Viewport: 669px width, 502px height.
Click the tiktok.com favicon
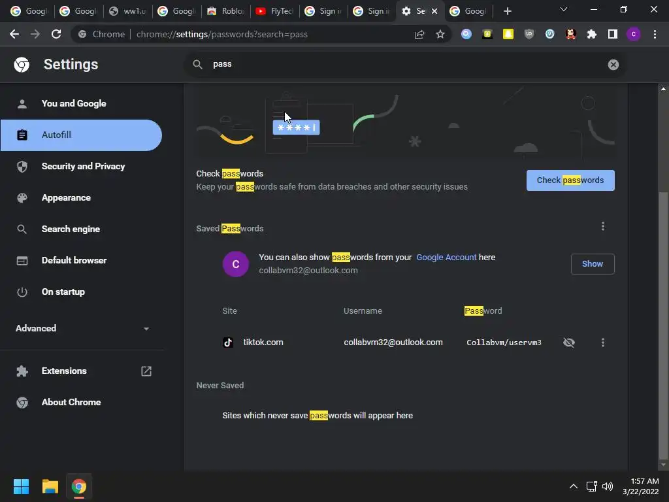coord(228,343)
